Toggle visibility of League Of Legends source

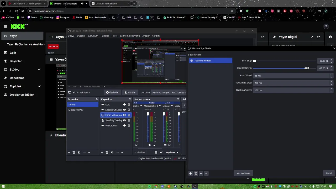pyautogui.click(x=124, y=110)
